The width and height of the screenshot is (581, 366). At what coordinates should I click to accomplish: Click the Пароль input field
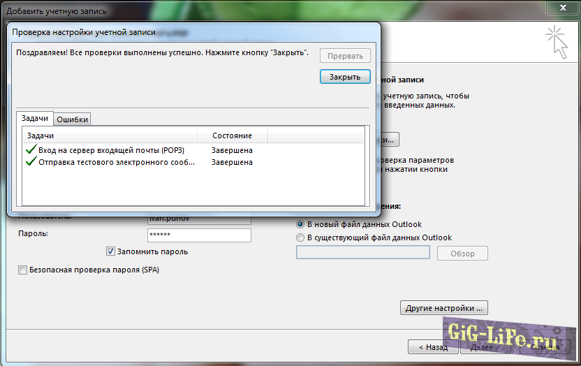click(199, 235)
